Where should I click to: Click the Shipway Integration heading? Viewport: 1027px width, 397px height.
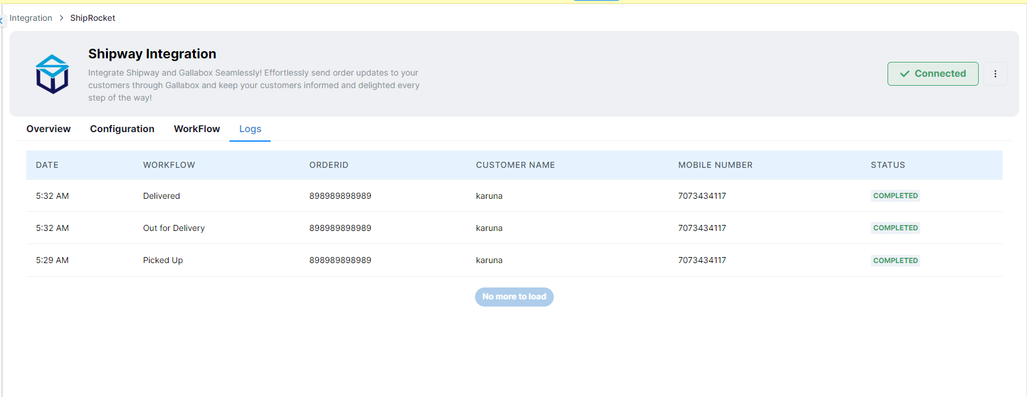[x=152, y=54]
